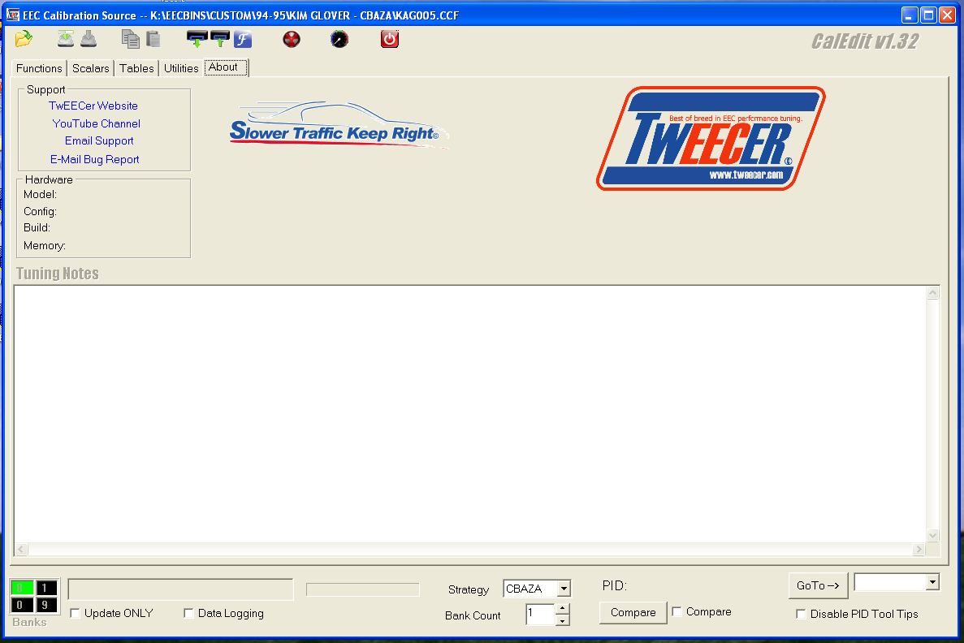
Task: Open the gauge dial toolbar icon
Action: (339, 38)
